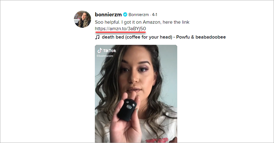Click the blue verified checkmark badge
The width and height of the screenshot is (274, 143).
[125, 15]
